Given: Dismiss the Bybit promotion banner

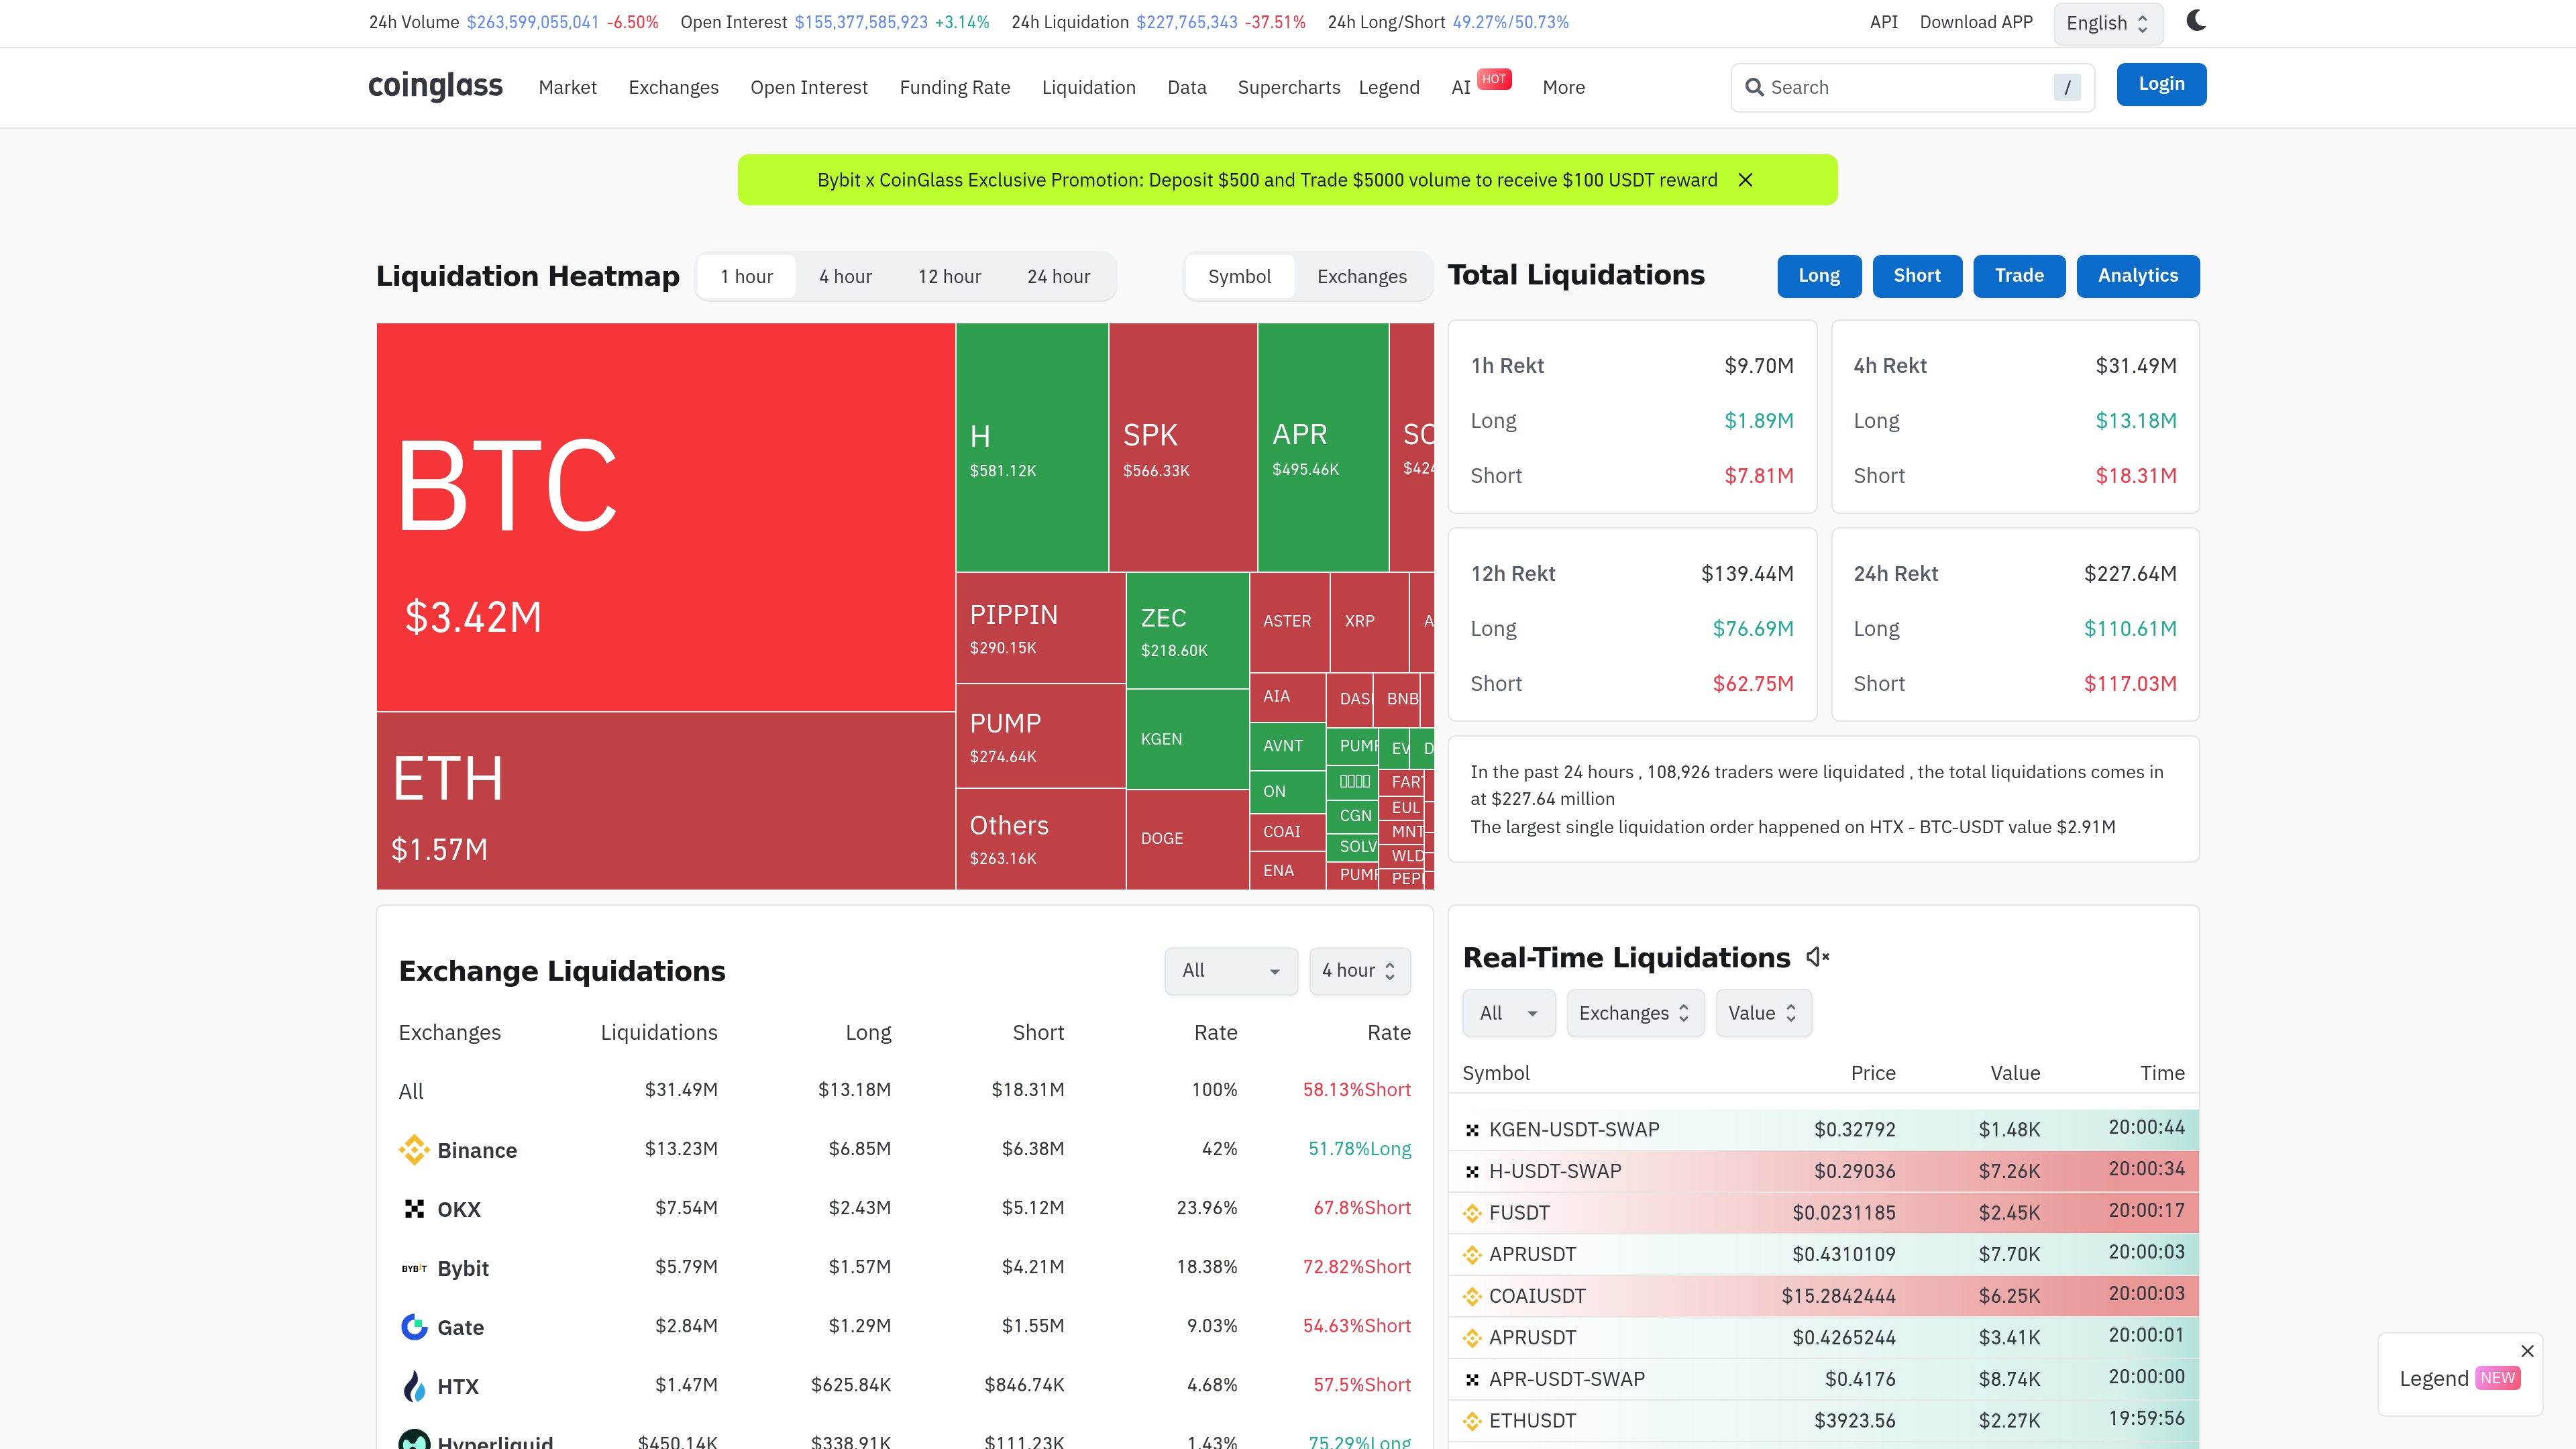Looking at the screenshot, I should click(1745, 180).
